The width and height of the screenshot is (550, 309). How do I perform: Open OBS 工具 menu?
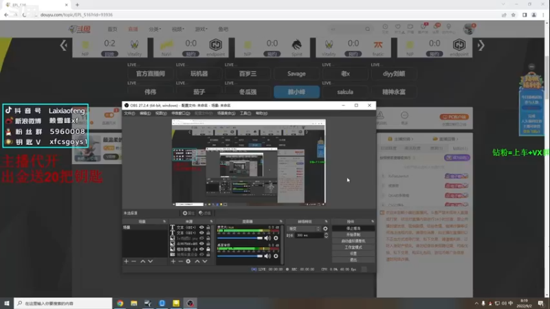pos(245,113)
